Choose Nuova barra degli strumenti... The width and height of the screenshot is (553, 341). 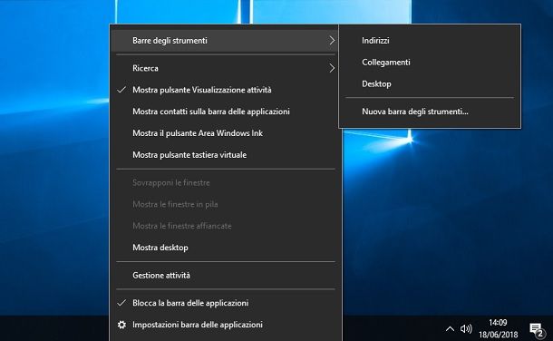click(x=430, y=112)
